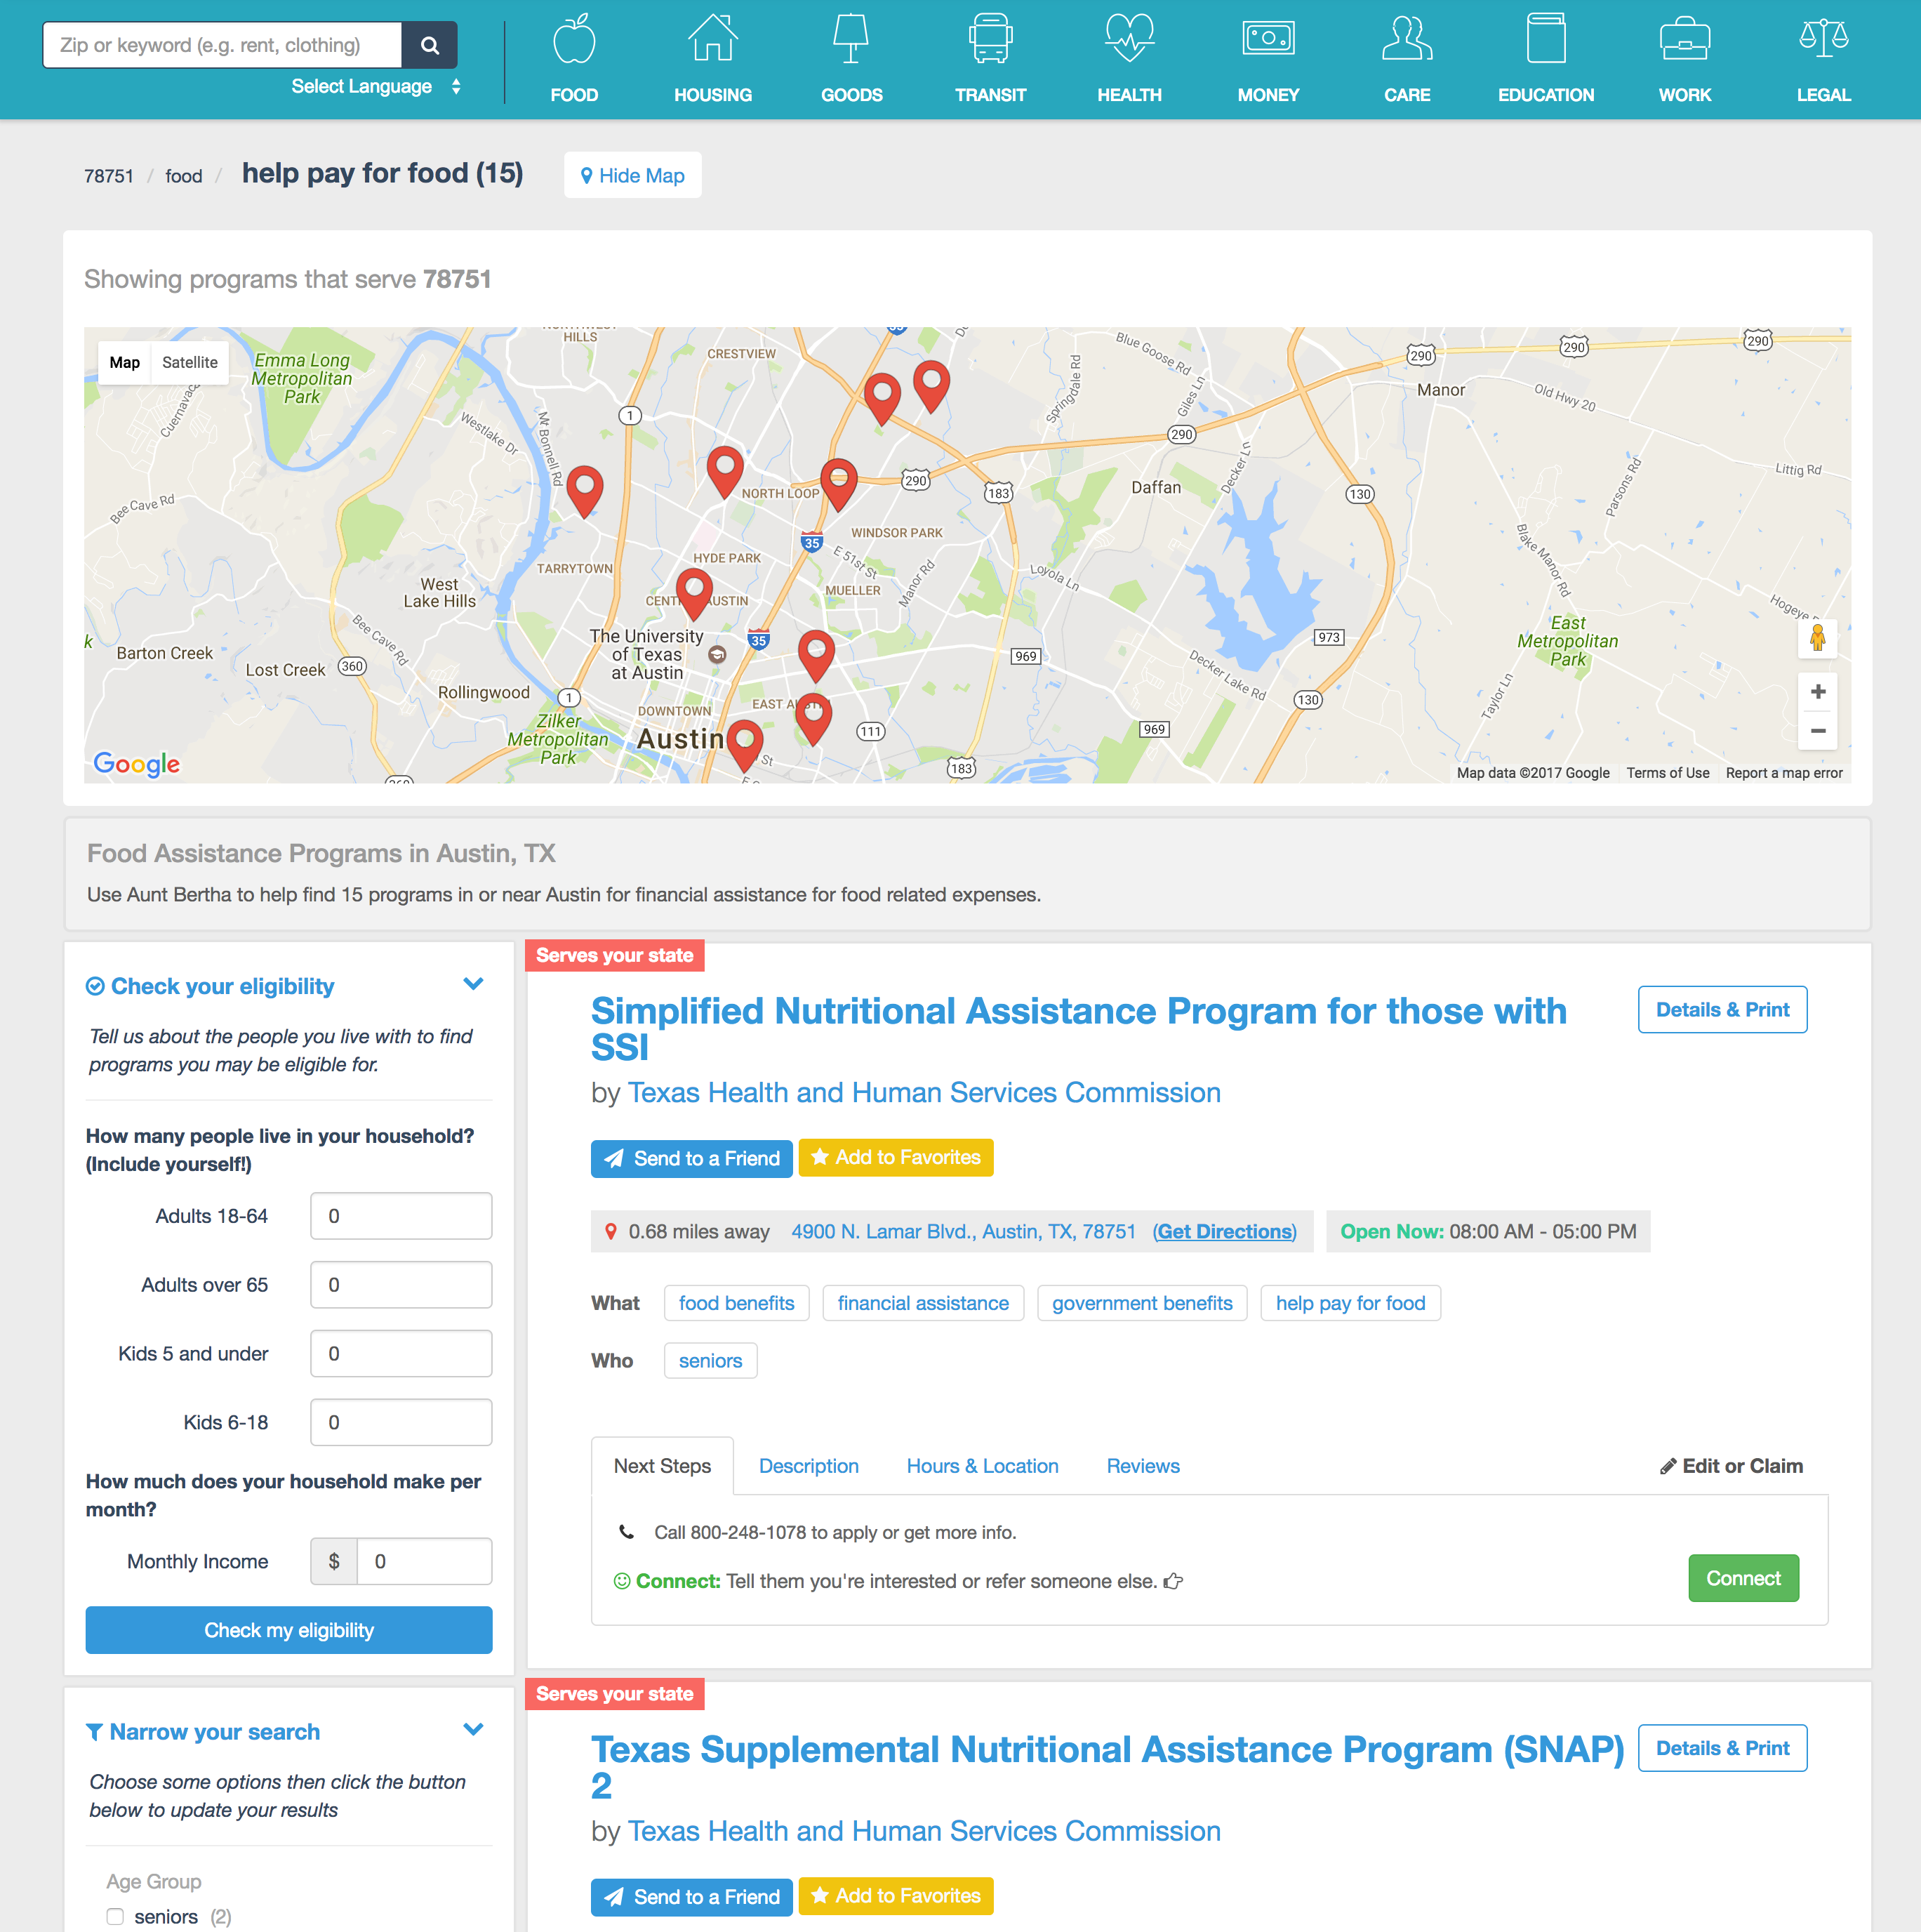The height and width of the screenshot is (1932, 1921).
Task: Click the pointing hand icon after Connect text
Action: click(x=1173, y=1581)
